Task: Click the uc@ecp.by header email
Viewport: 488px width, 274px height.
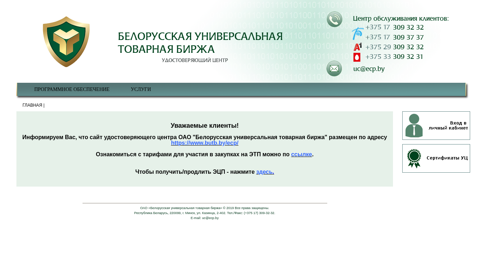Action: click(369, 69)
